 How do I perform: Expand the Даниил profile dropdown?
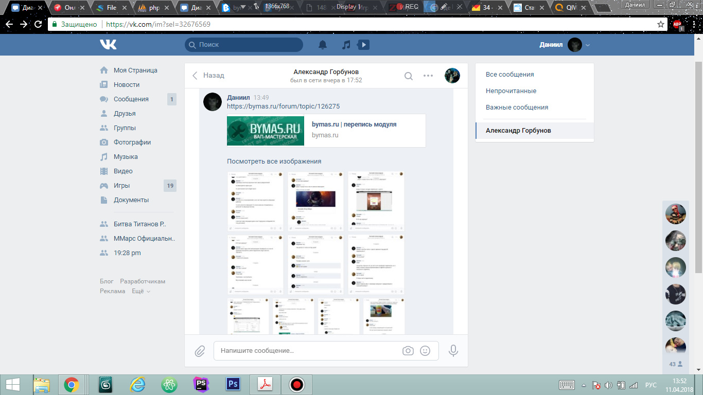click(x=588, y=45)
